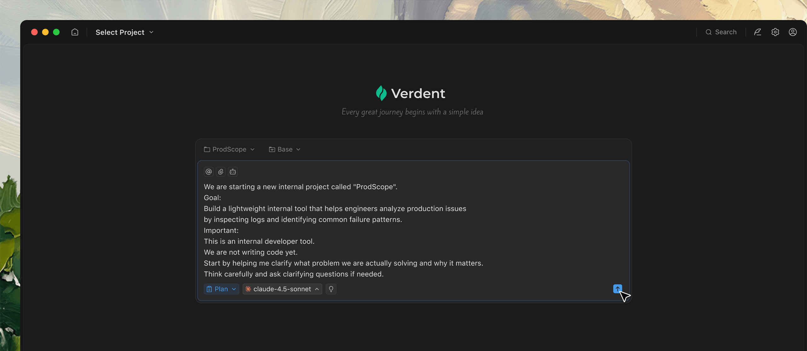Expand the Base branch dropdown
This screenshot has height=351, width=807.
tap(285, 149)
